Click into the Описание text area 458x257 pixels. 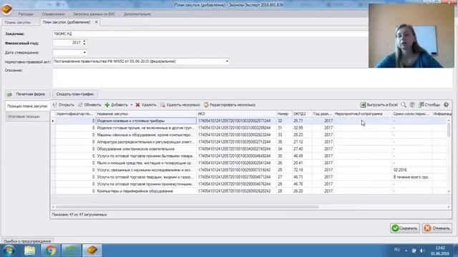pyautogui.click(x=253, y=78)
